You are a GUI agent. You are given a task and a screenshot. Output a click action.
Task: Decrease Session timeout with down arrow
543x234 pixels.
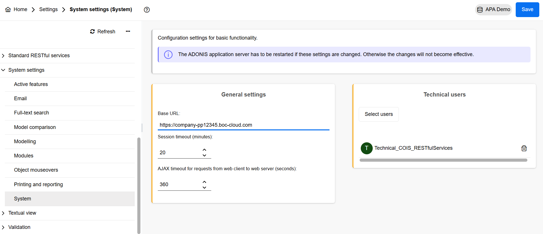204,155
